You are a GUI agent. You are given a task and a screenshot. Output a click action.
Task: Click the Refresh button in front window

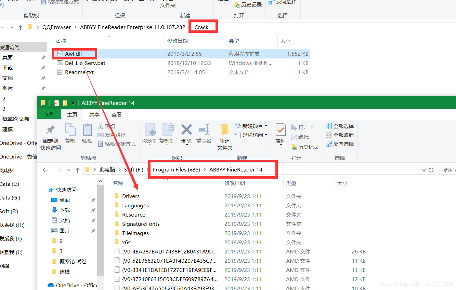(431, 170)
